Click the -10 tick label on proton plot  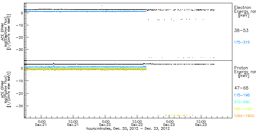tap(20, 81)
